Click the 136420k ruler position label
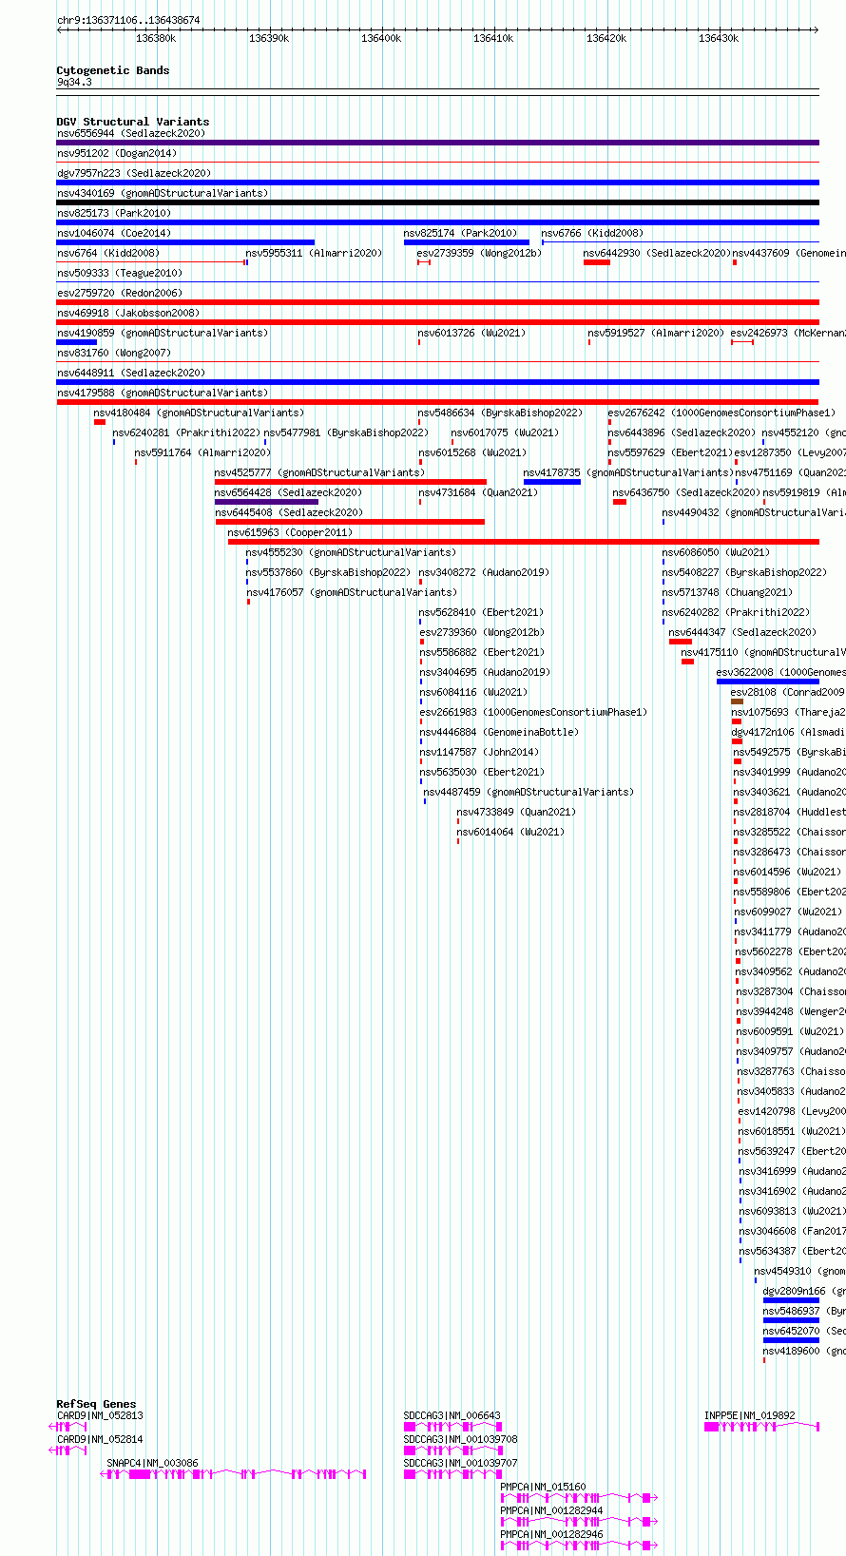This screenshot has height=1556, width=846. pos(606,38)
